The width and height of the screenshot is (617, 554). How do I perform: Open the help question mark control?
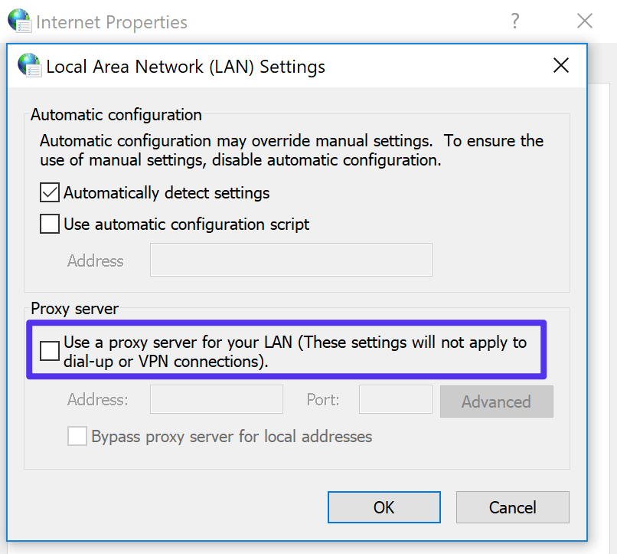coord(515,21)
